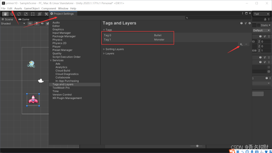272x153 pixels.
Task: Select the Project Settings tab
Action: 63,14
